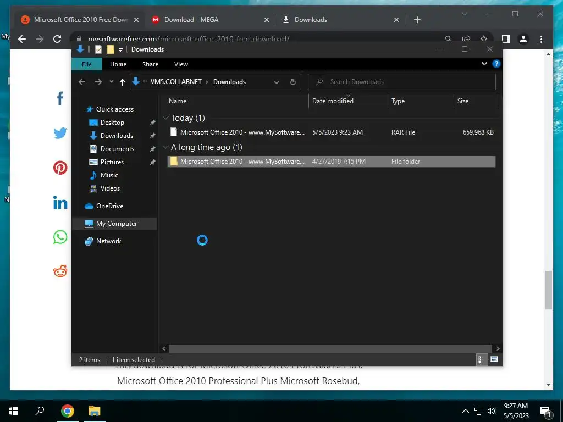Screen dimensions: 563x422
Task: Click Chrome icon in taskbar
Action: (x=68, y=411)
